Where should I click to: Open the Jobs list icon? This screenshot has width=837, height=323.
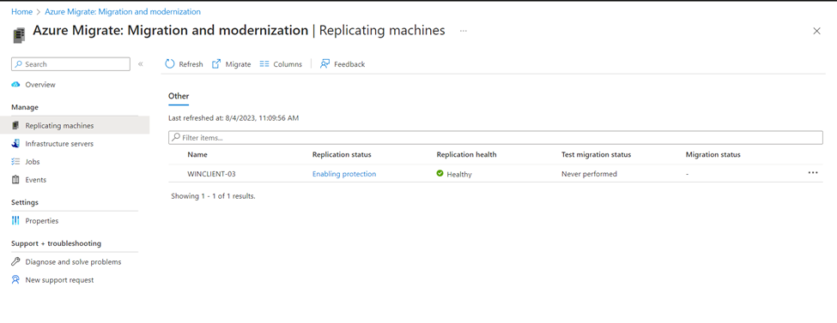click(x=15, y=161)
